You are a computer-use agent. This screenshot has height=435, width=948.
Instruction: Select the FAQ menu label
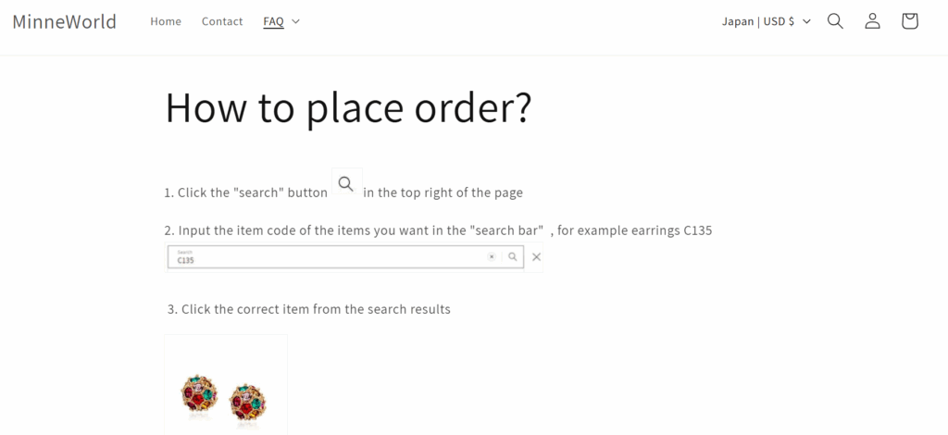[x=273, y=21]
